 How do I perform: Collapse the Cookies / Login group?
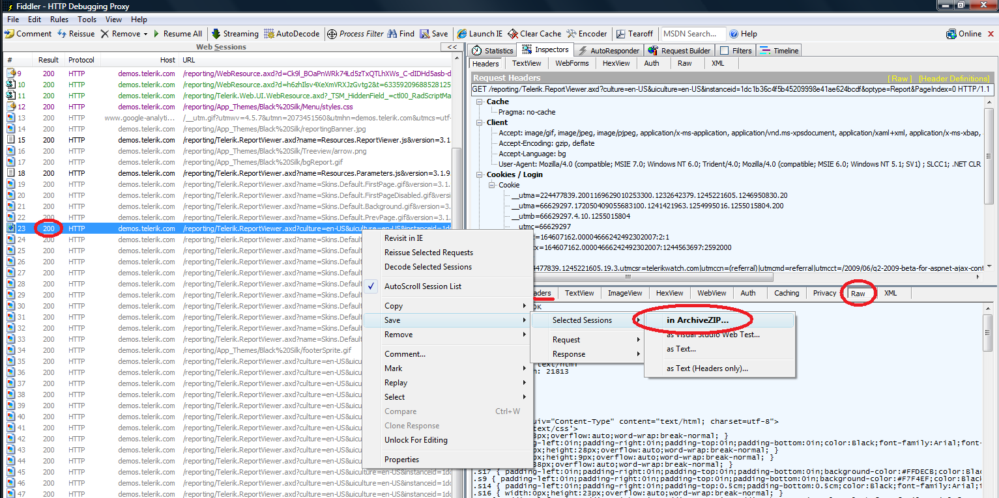pos(480,174)
